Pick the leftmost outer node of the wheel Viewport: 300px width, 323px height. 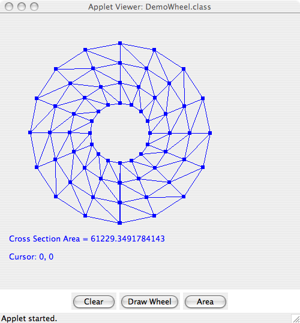click(30, 132)
